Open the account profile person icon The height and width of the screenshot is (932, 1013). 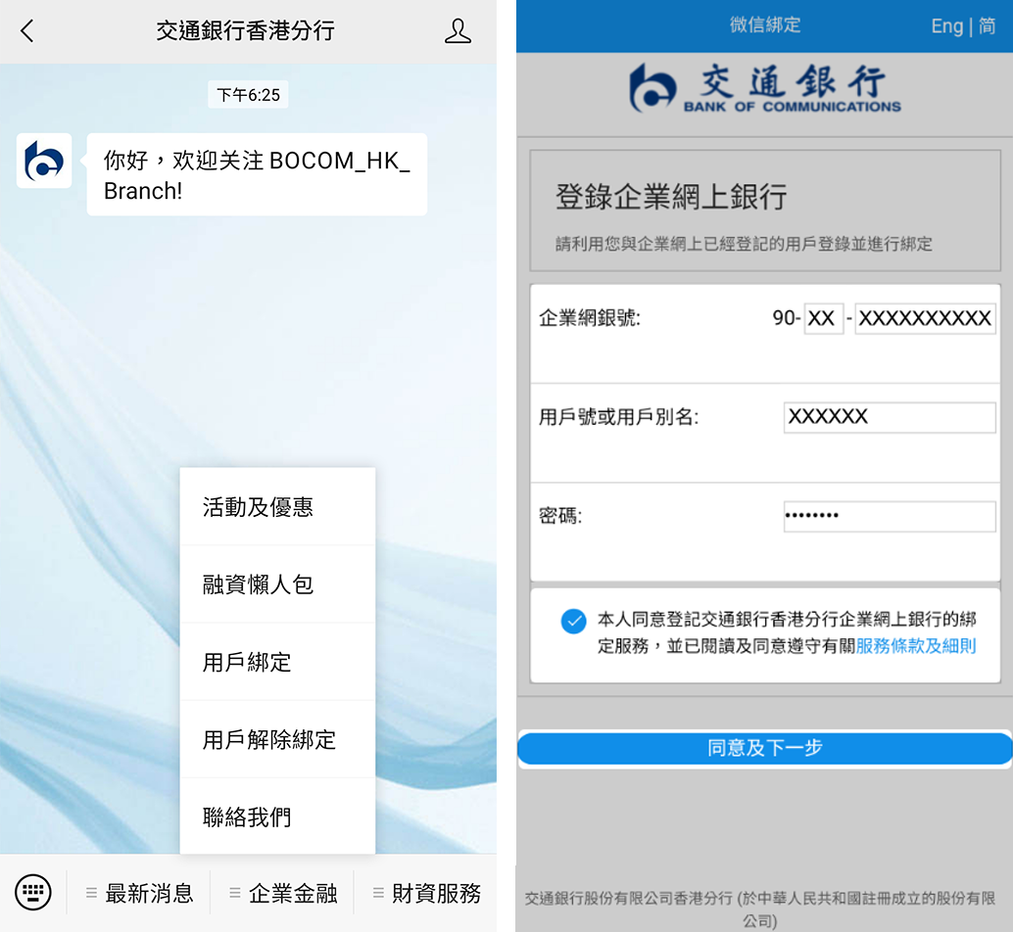point(458,30)
